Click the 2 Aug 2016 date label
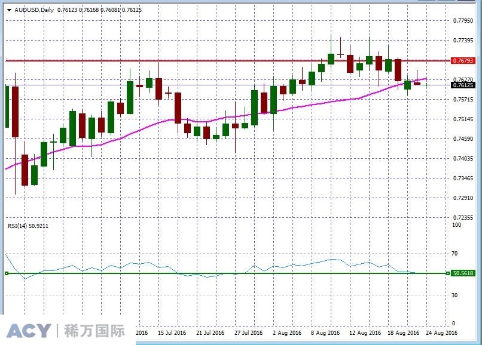The image size is (482, 345). [287, 333]
